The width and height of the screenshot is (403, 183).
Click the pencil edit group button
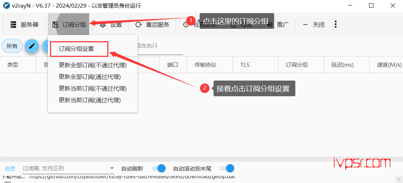point(32,46)
